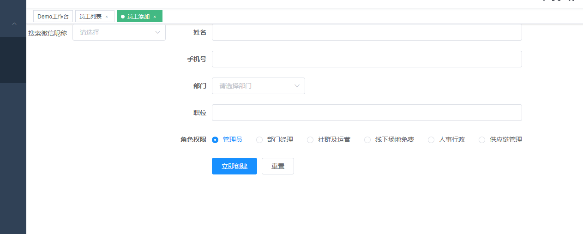Focus the 手机号 input field
583x234 pixels.
point(367,59)
